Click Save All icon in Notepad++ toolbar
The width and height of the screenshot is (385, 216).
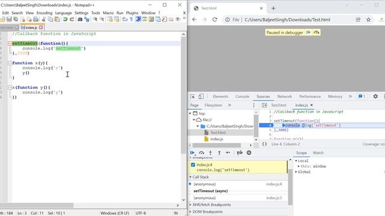pyautogui.click(x=16, y=19)
